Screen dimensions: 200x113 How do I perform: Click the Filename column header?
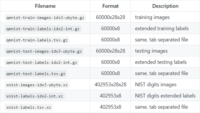[45, 6]
